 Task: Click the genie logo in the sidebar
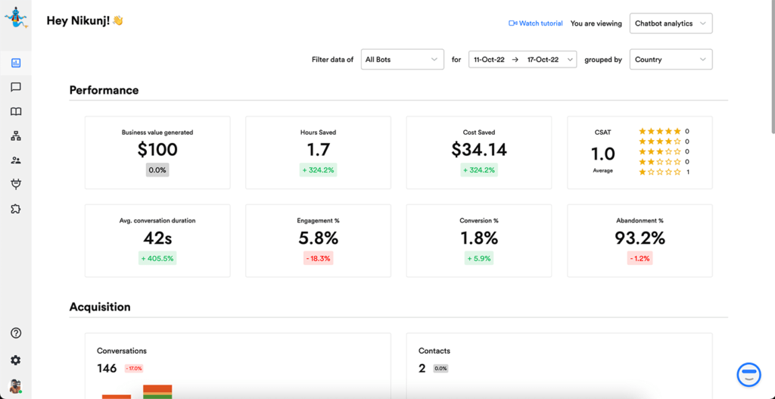point(15,18)
